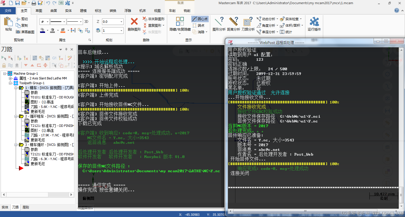This screenshot has width=405, height=217.
Task: Click Angle analysis (角度分析) button
Action: [x=267, y=25]
